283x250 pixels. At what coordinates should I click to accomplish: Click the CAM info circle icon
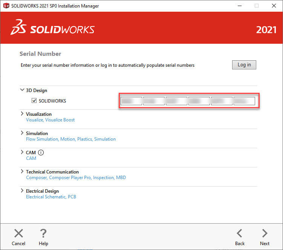pyautogui.click(x=41, y=153)
